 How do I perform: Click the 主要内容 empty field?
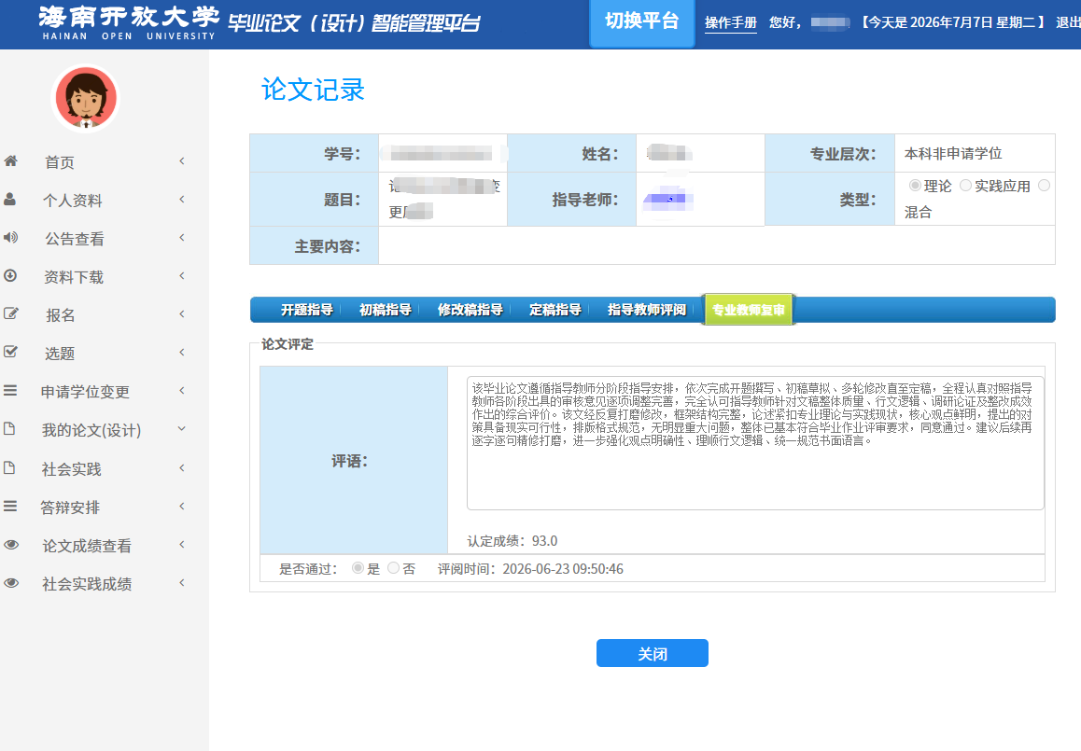pyautogui.click(x=716, y=245)
